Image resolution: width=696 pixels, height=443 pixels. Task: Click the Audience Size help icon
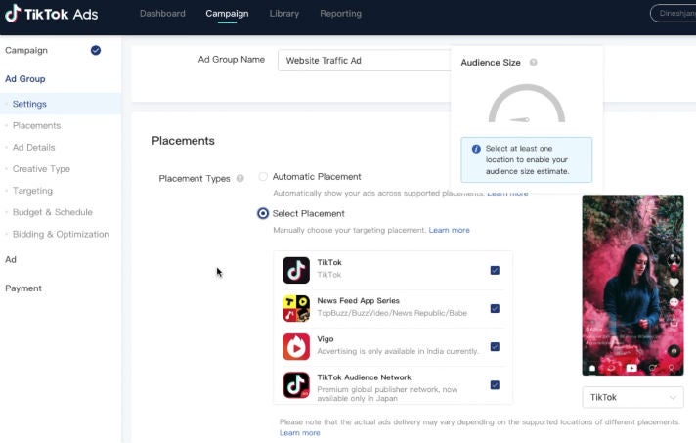[x=533, y=63]
